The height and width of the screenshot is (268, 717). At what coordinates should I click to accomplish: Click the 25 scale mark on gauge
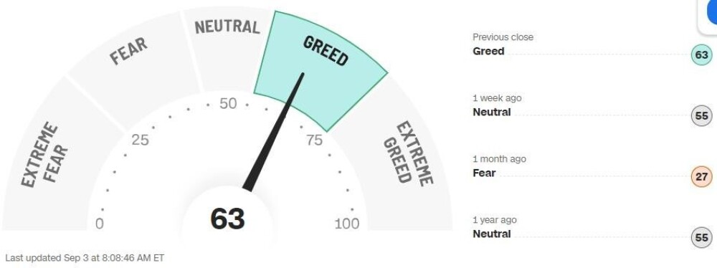point(140,140)
